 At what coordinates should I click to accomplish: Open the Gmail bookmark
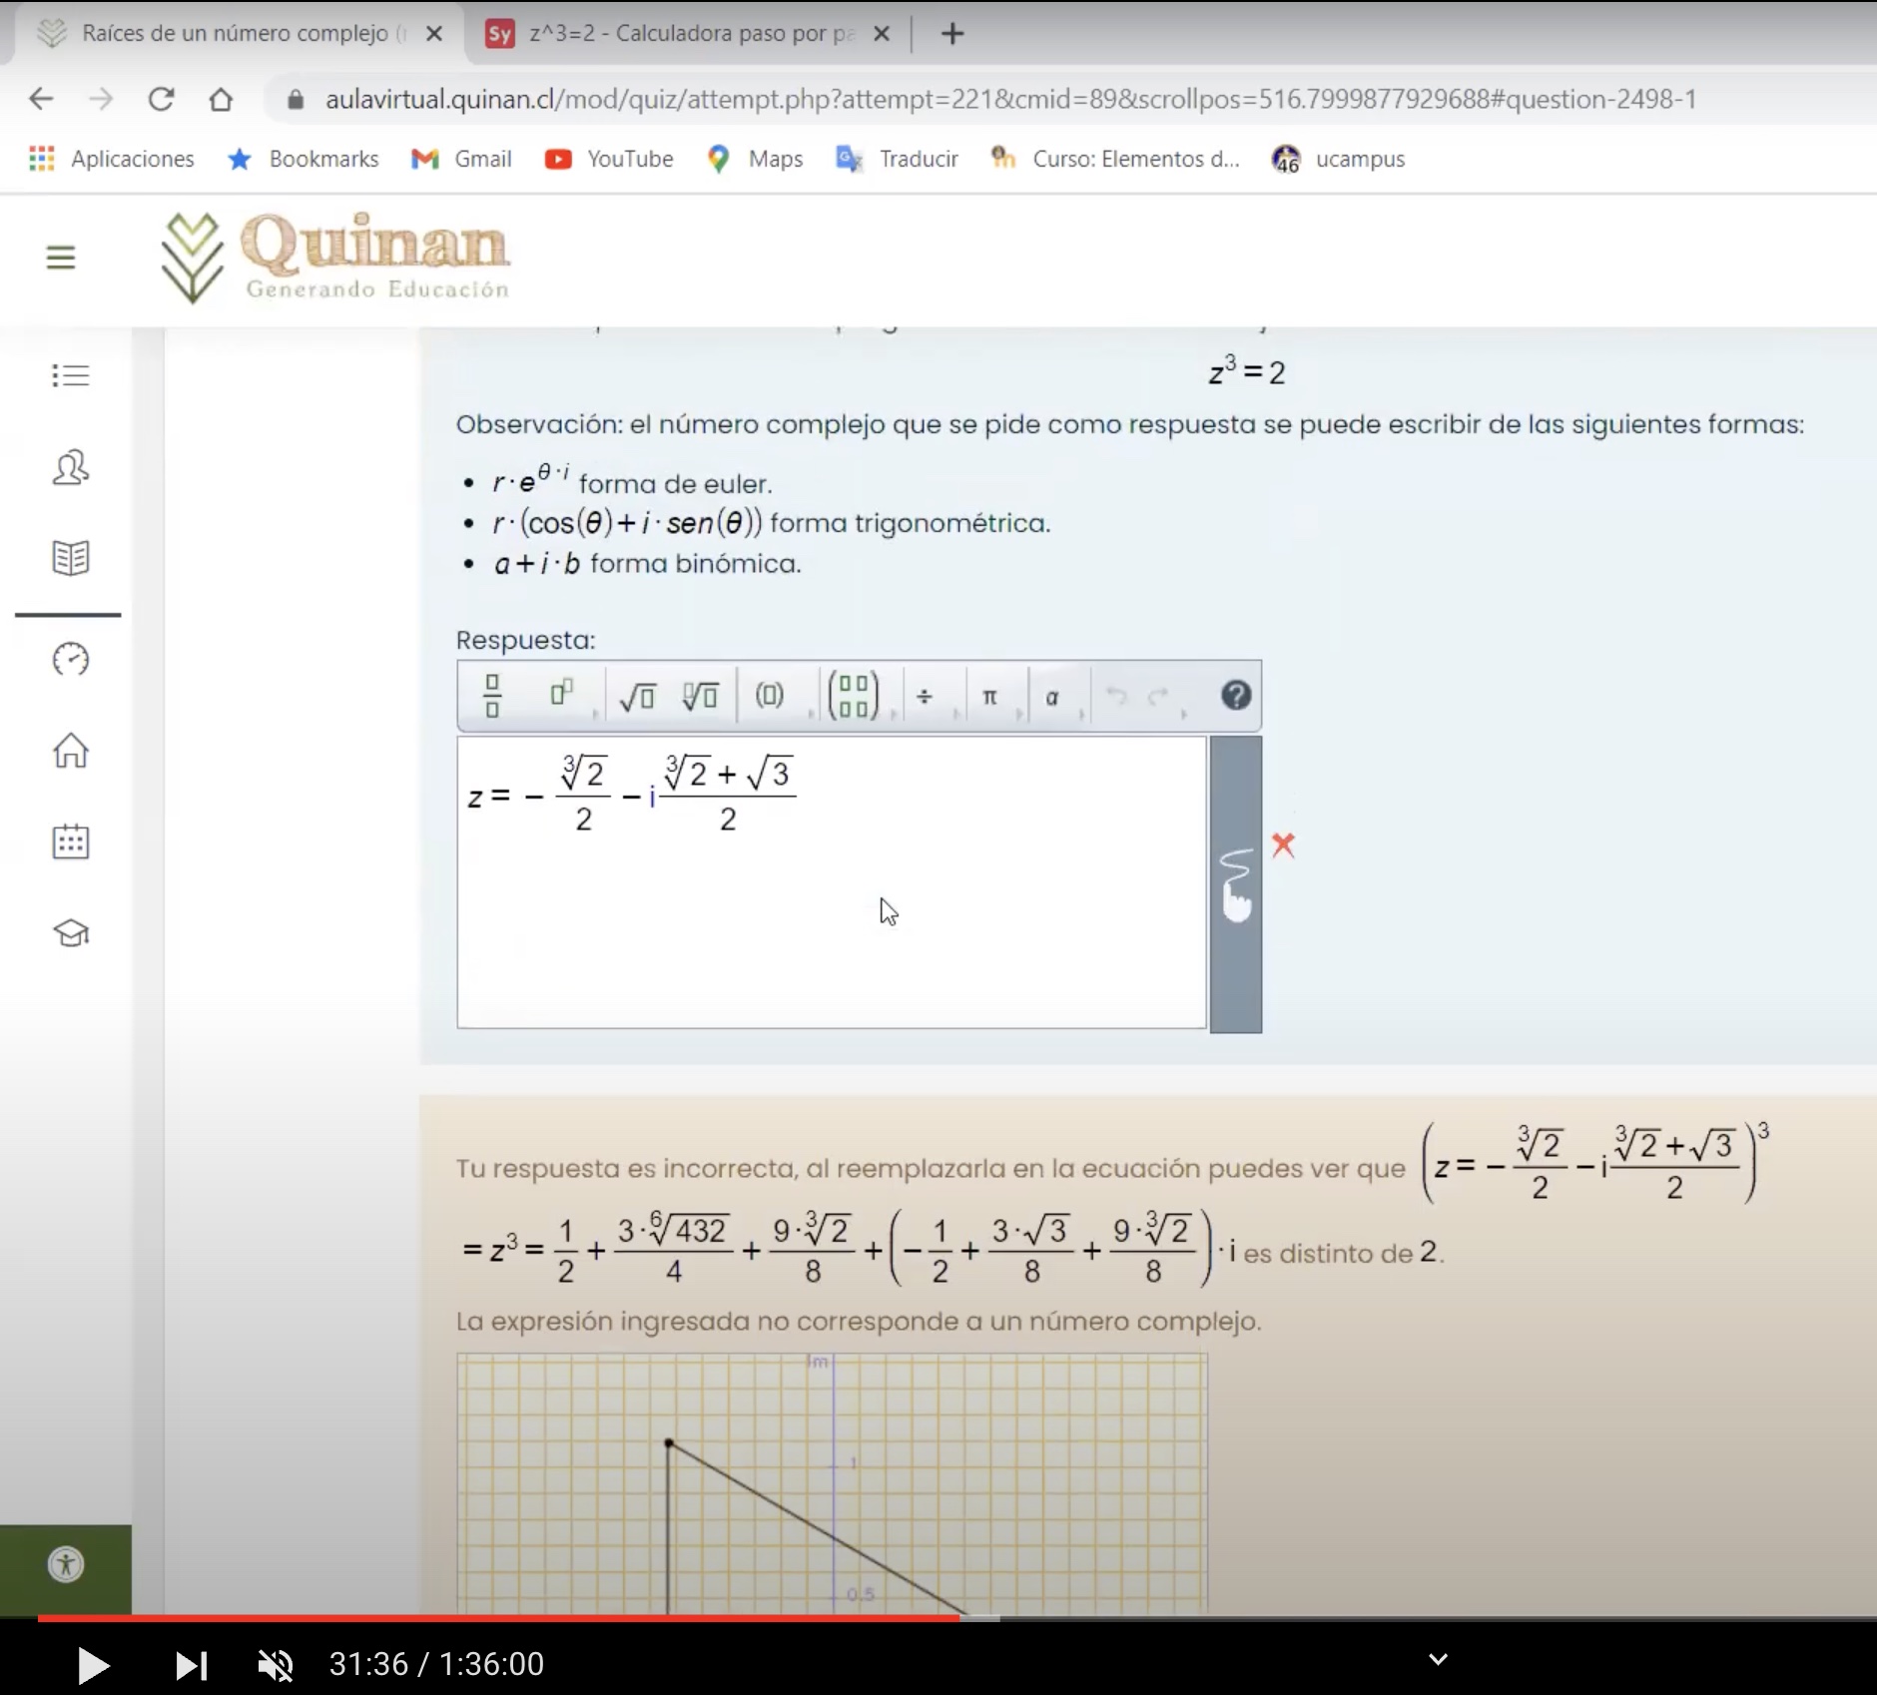[x=461, y=159]
